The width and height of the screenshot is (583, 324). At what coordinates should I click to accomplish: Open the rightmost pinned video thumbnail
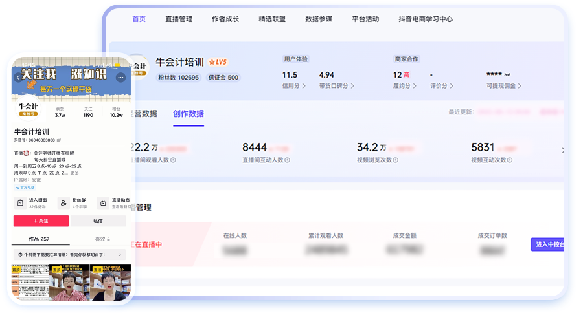[110, 282]
